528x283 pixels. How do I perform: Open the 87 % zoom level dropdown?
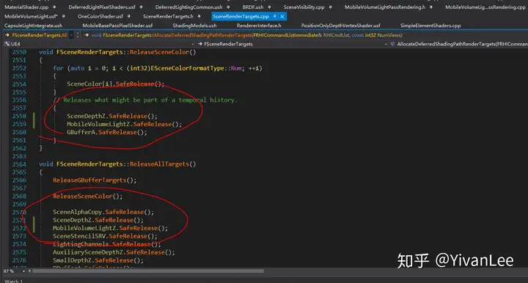[x=23, y=271]
